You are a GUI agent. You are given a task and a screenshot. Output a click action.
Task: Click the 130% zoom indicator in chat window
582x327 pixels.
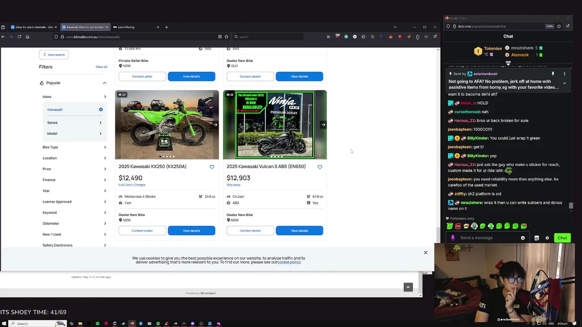pyautogui.click(x=549, y=26)
